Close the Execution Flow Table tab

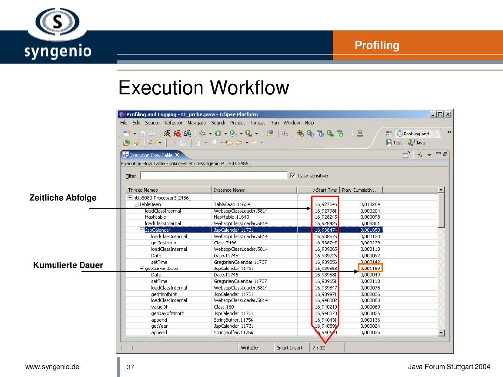(x=177, y=155)
